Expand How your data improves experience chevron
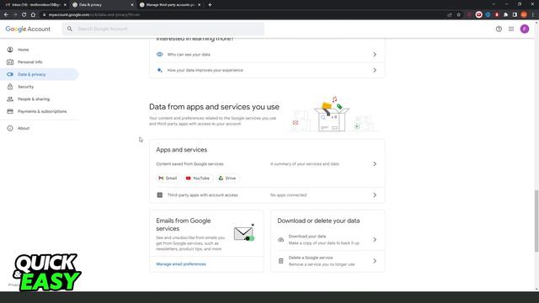 375,70
